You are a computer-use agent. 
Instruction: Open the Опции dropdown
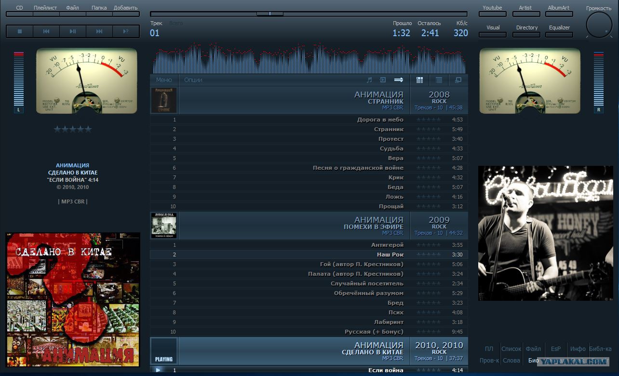click(x=193, y=80)
